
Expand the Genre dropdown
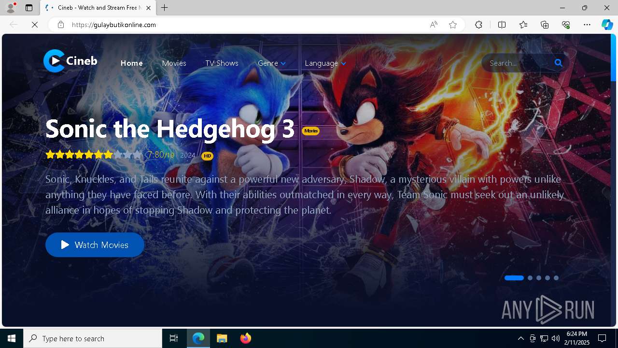pyautogui.click(x=272, y=63)
